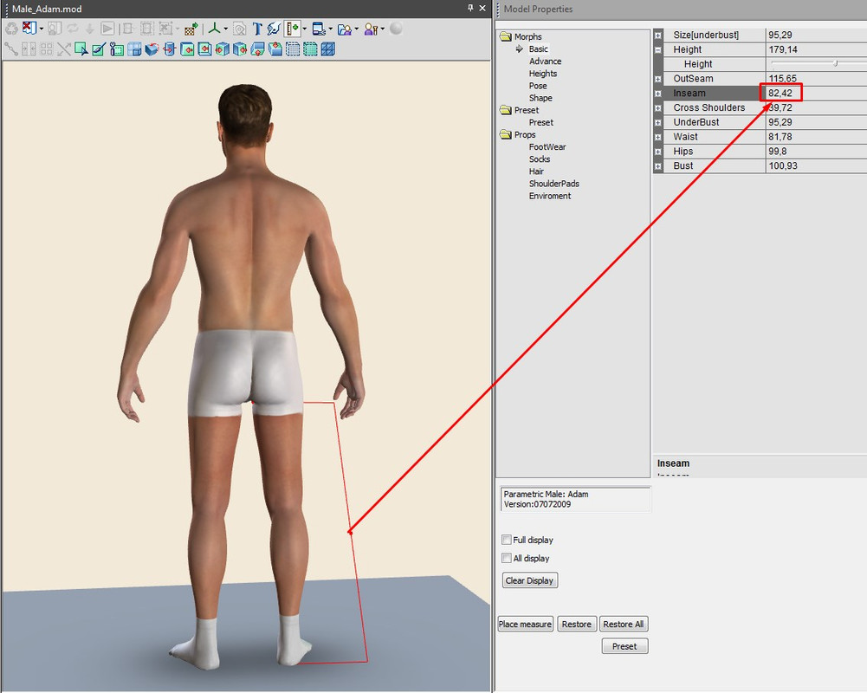Expand the Cross Shoulders row
Viewport: 867px width, 693px height.
pos(658,108)
